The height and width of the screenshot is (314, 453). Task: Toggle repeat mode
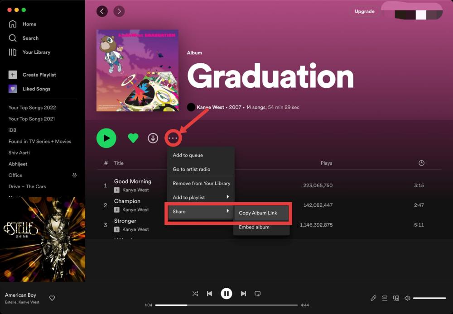[x=257, y=294]
